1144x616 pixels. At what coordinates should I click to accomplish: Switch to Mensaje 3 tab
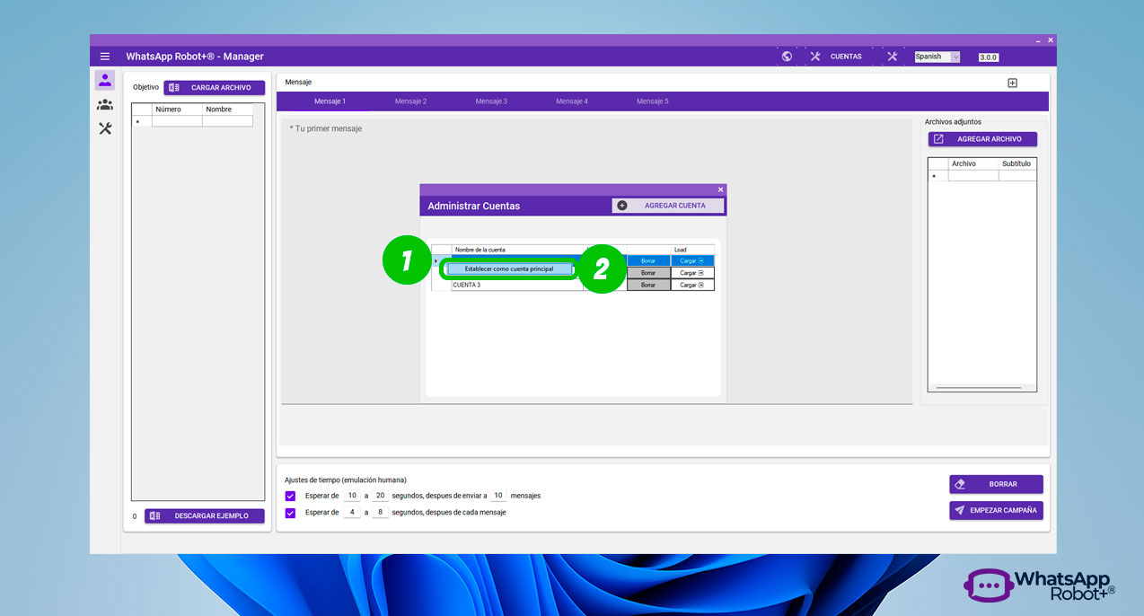(x=491, y=101)
